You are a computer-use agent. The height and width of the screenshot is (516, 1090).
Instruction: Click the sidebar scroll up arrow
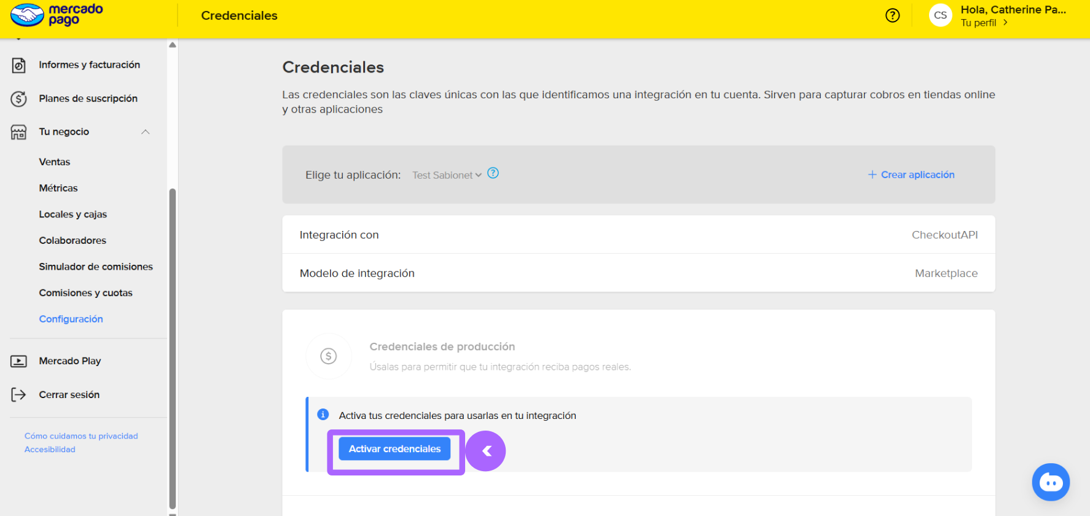[x=173, y=45]
